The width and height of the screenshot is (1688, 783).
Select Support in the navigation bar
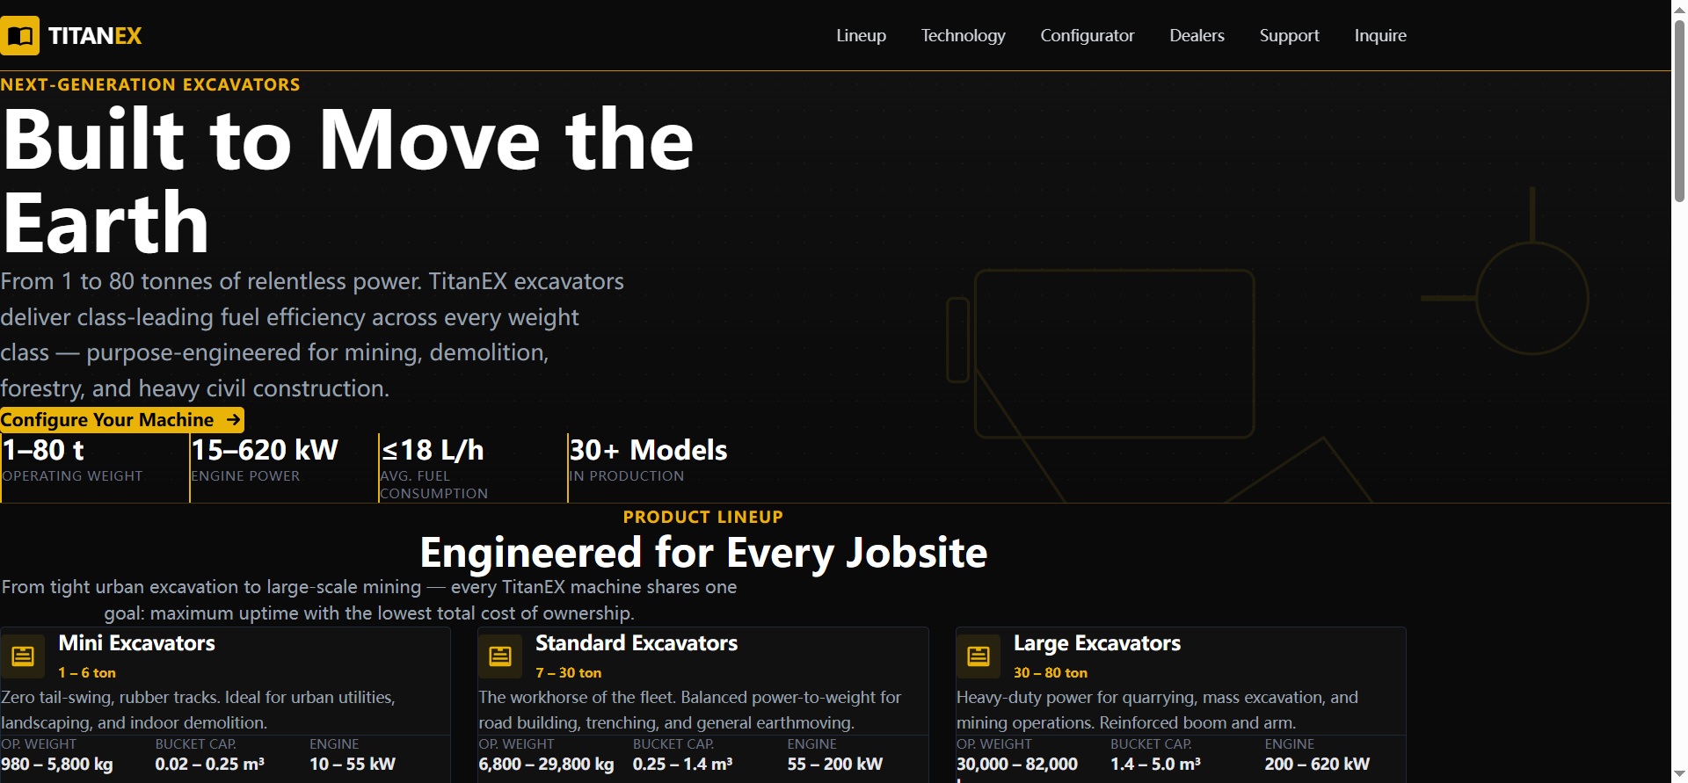coord(1289,35)
